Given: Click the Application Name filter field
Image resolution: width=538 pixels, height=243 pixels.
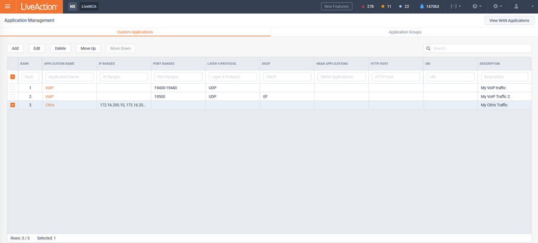Looking at the screenshot, I should [x=69, y=77].
